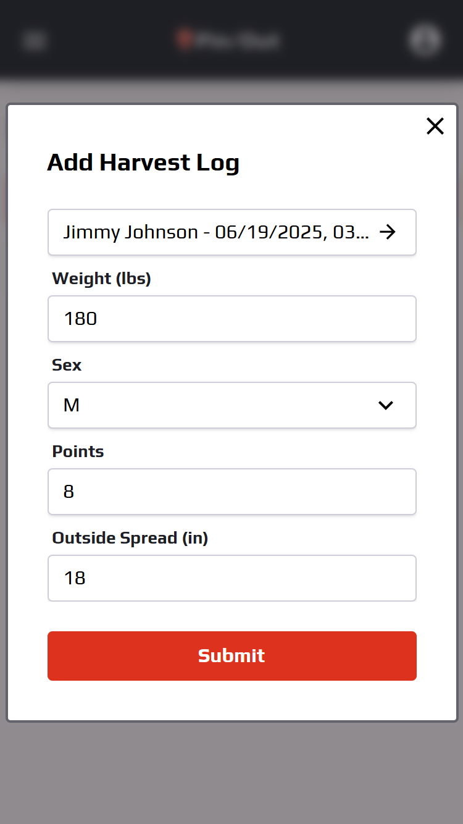Expand the Sex dropdown chevron

[x=386, y=405]
